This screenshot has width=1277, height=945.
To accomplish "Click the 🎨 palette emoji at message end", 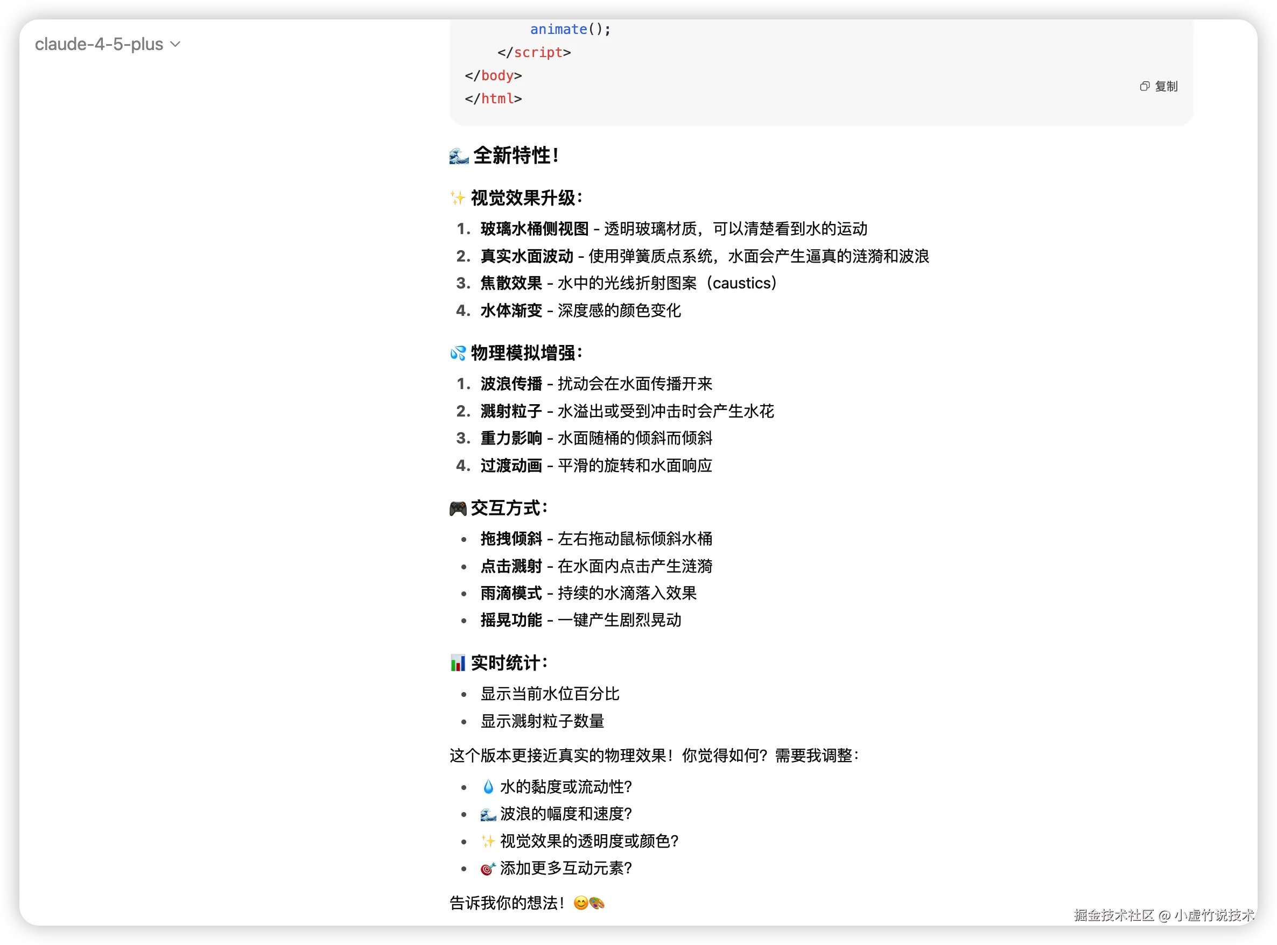I will [x=597, y=902].
